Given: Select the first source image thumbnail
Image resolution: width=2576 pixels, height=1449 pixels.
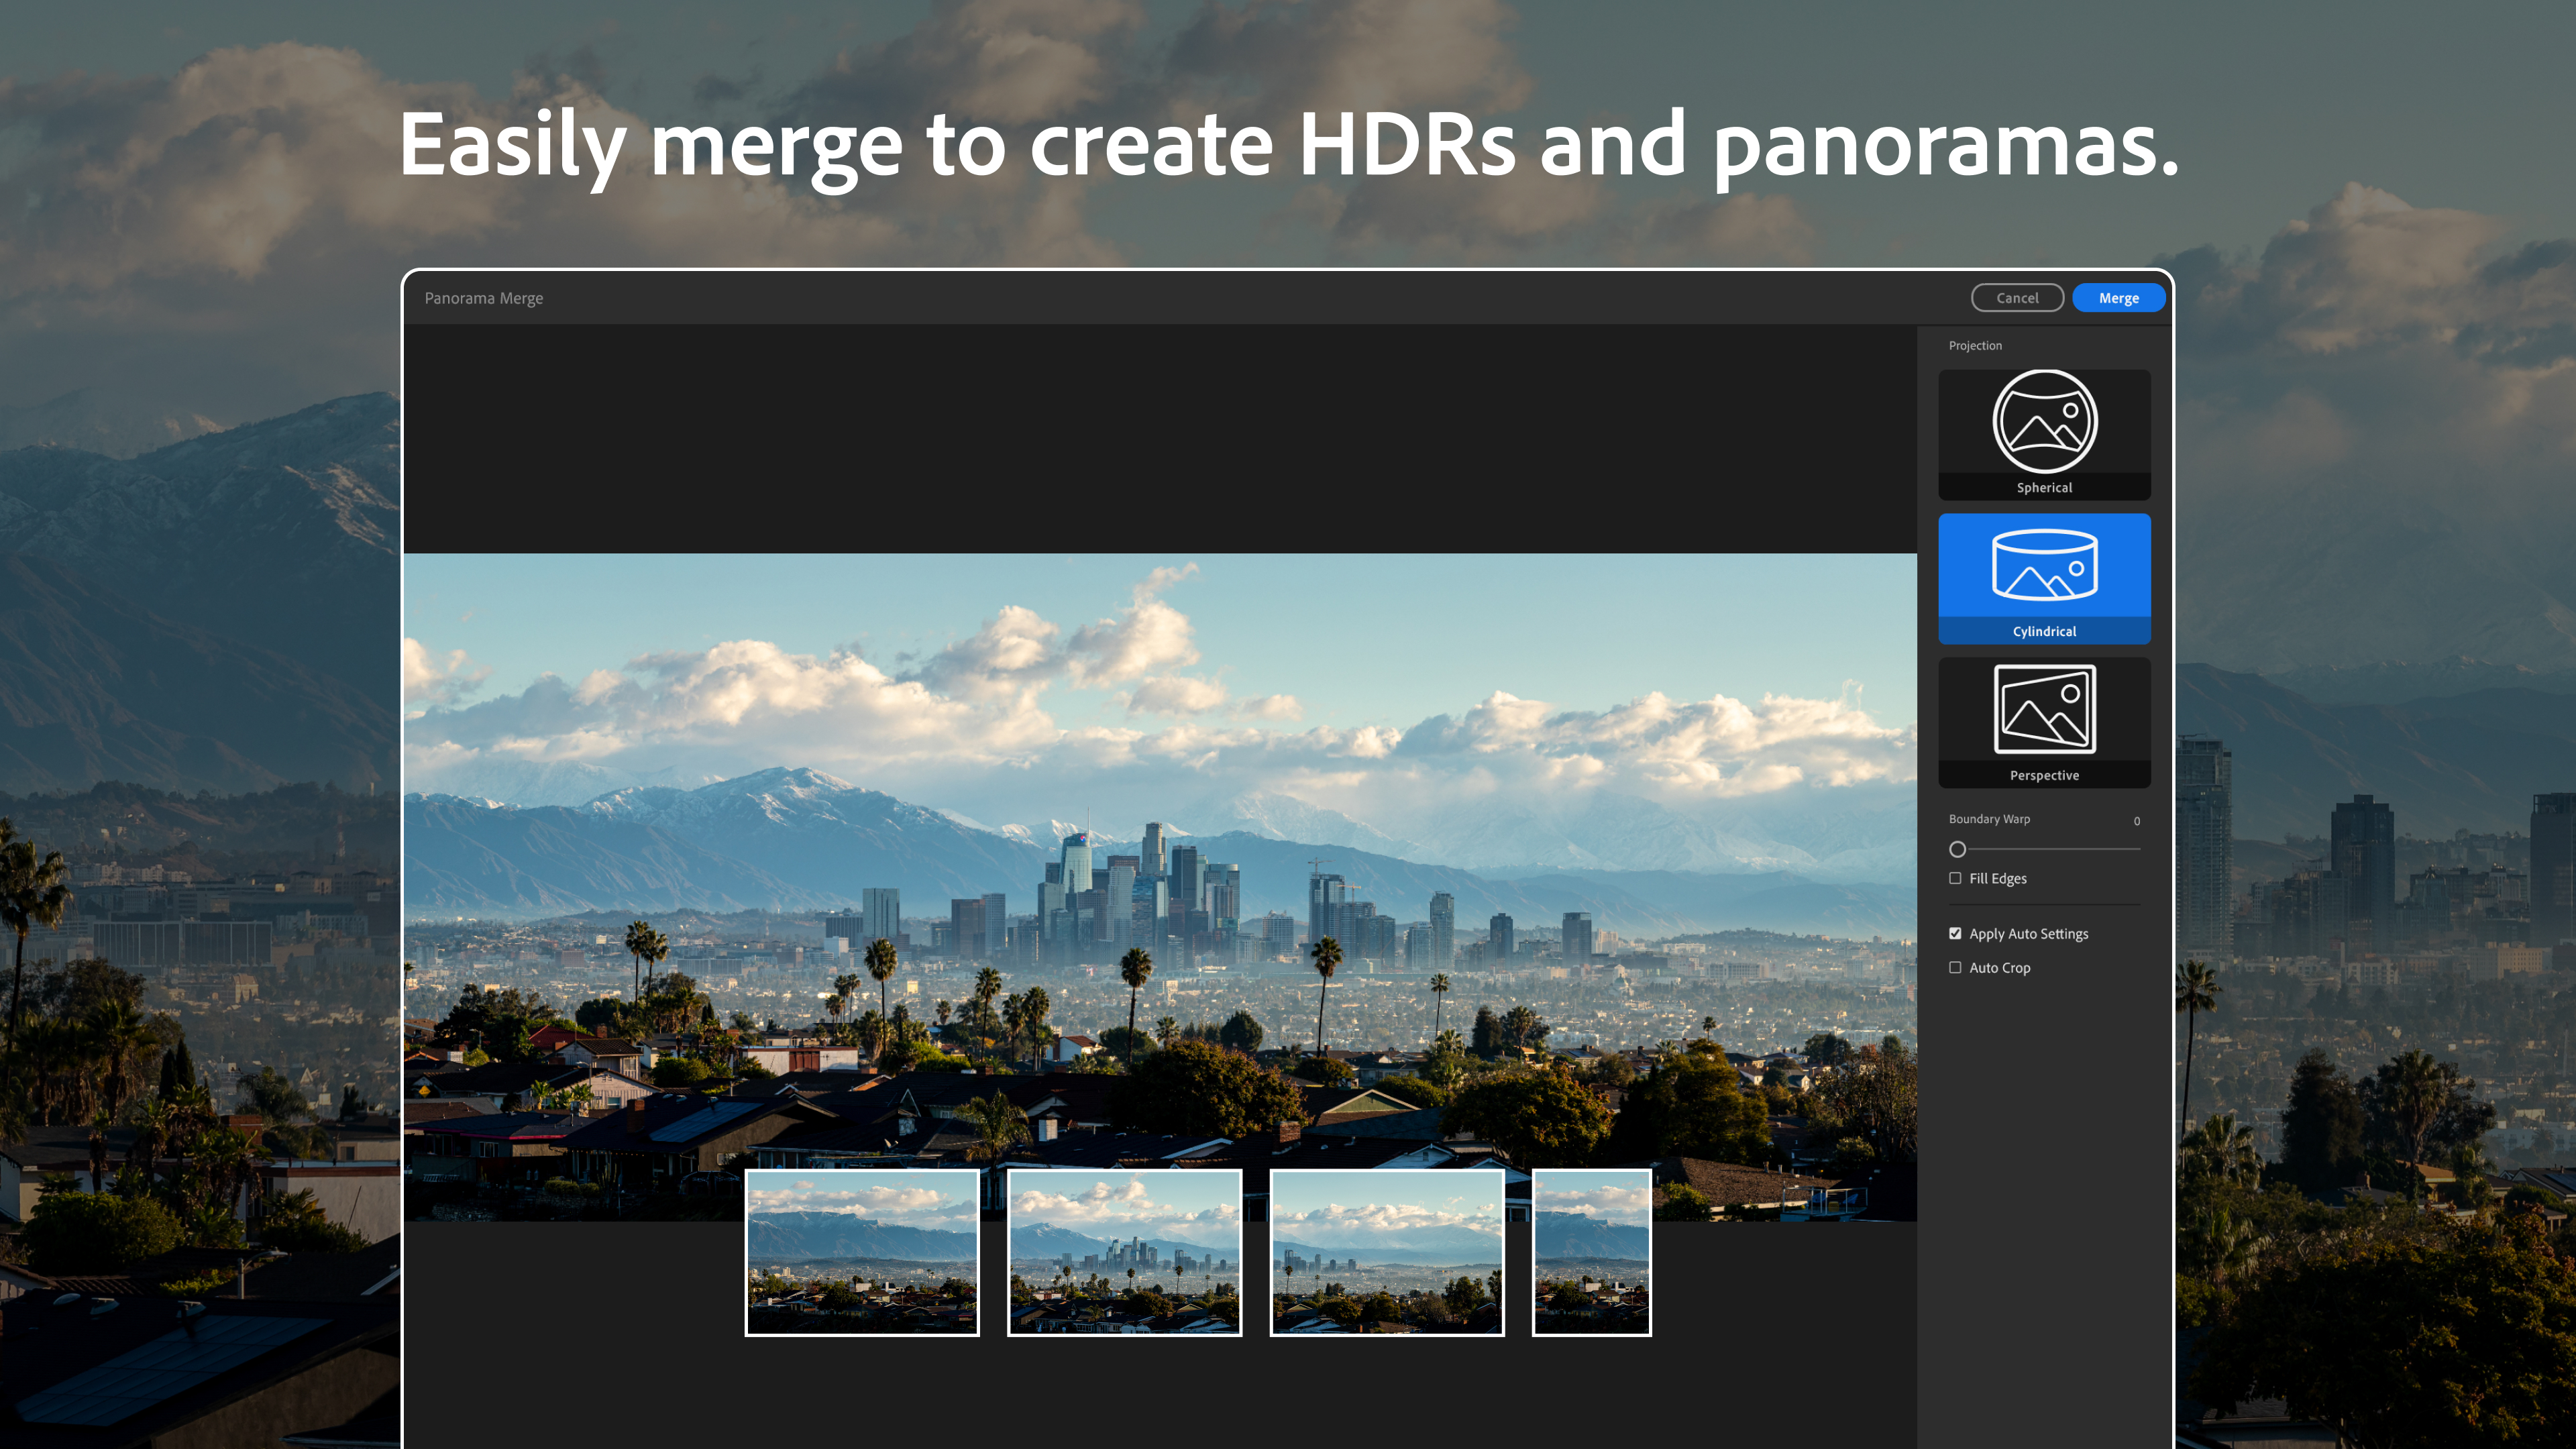Looking at the screenshot, I should 862,1252.
